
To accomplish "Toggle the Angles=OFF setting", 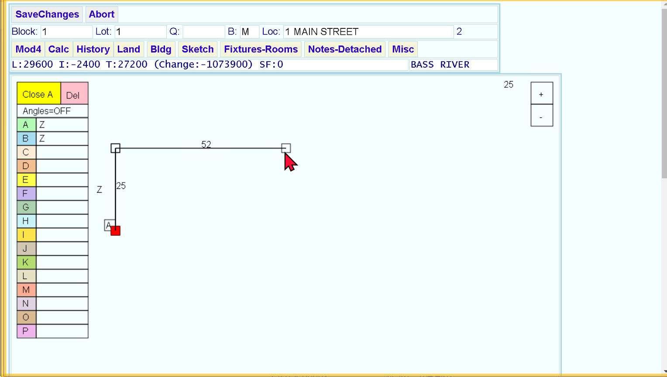I will pos(52,111).
